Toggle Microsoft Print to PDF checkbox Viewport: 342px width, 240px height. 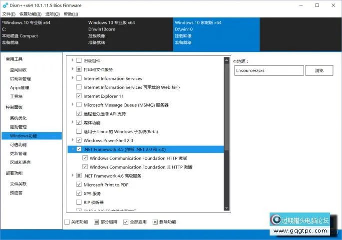click(x=79, y=185)
